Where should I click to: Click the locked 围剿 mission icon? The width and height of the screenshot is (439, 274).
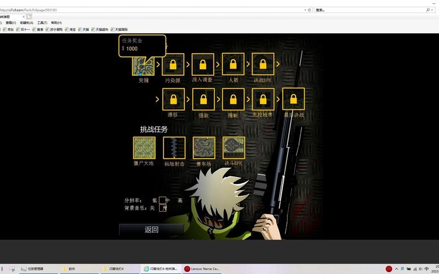(x=233, y=100)
